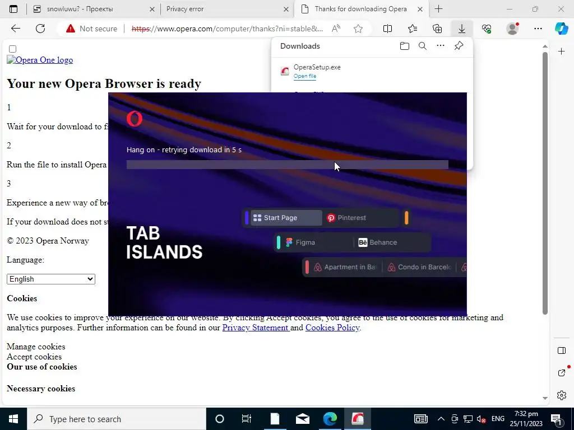Click Open file link under OperaSetup.exe
Viewport: 574px width, 430px height.
(304, 76)
